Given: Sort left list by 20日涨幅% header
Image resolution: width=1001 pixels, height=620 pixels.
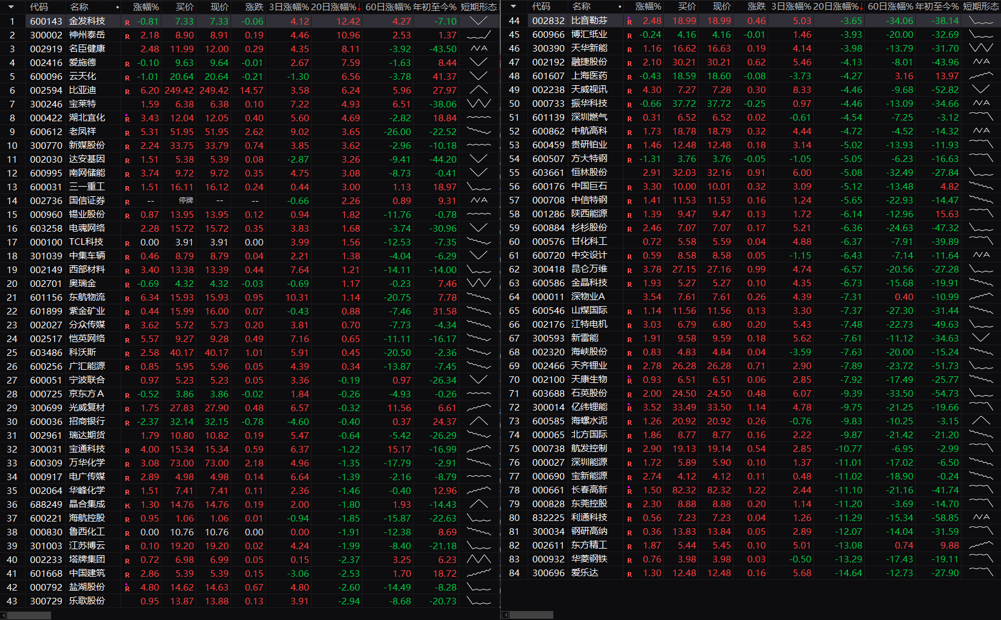Looking at the screenshot, I should (x=336, y=7).
